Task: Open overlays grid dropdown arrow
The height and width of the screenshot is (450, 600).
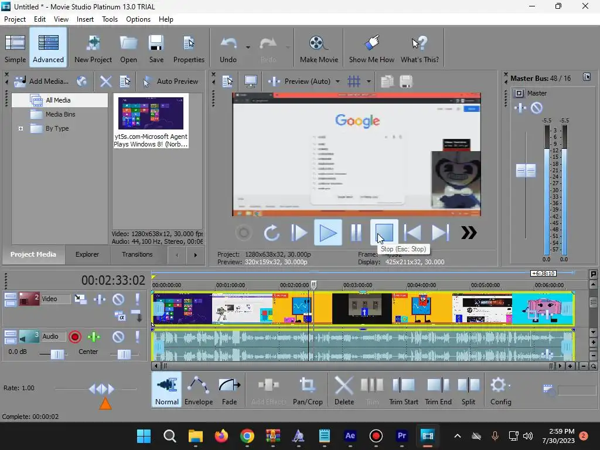Action: pyautogui.click(x=369, y=81)
